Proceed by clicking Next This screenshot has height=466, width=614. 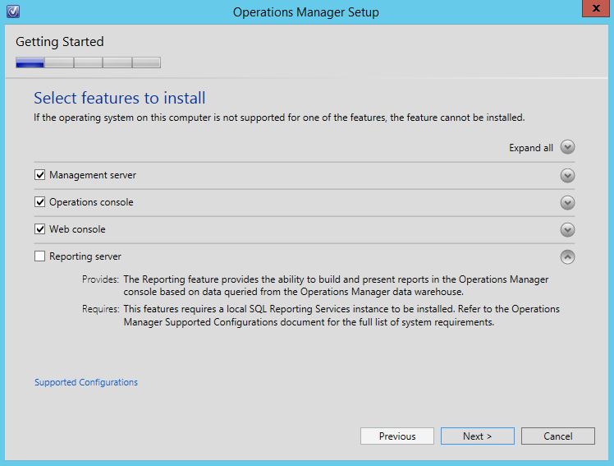[x=477, y=436]
